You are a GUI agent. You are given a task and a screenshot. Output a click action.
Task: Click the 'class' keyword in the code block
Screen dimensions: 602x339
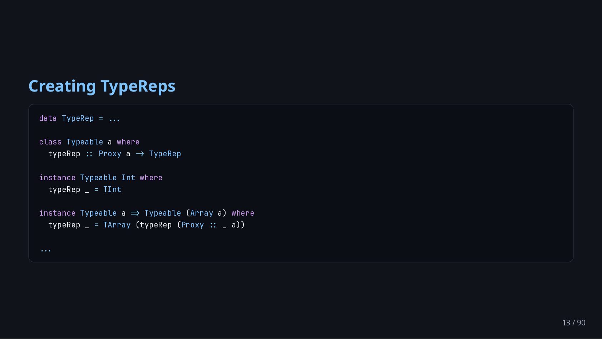coord(50,142)
